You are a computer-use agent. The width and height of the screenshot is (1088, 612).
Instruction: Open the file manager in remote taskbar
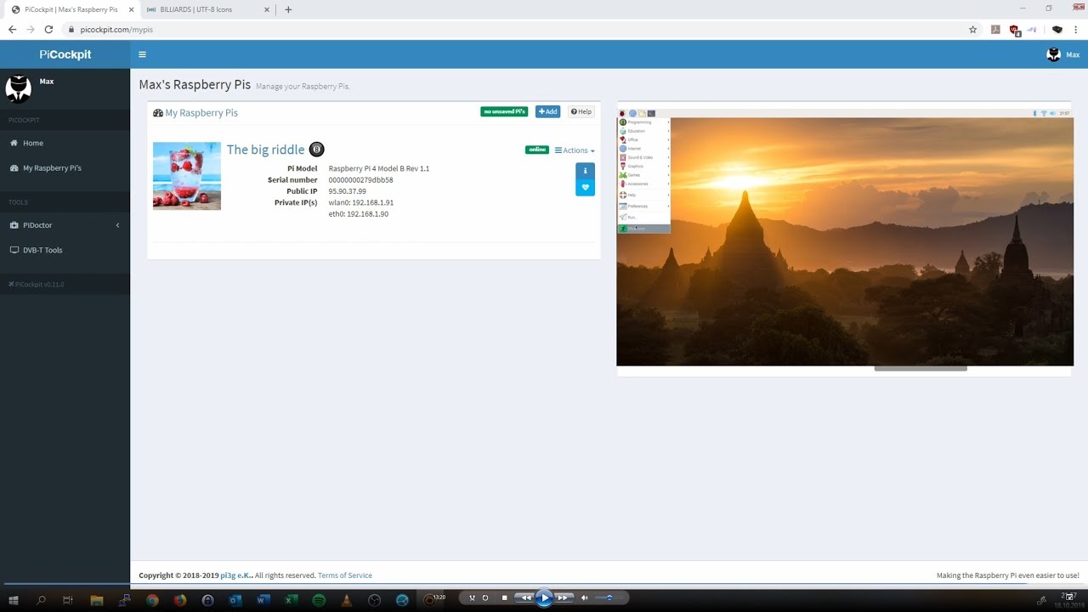coord(643,113)
